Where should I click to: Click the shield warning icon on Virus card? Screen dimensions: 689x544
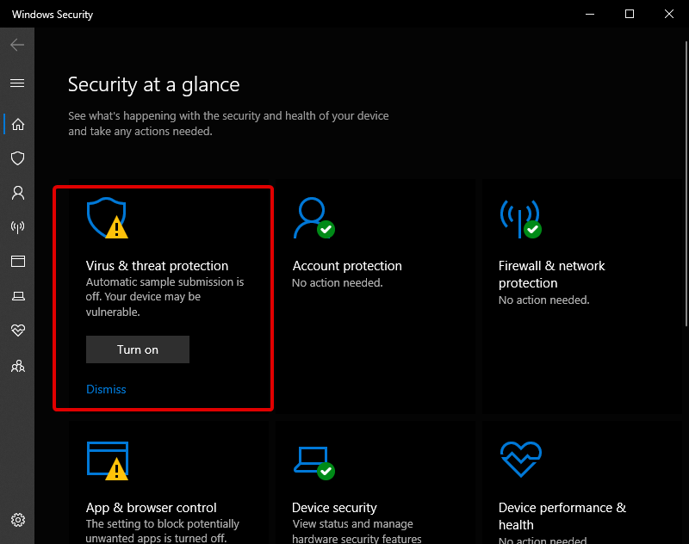click(x=107, y=218)
